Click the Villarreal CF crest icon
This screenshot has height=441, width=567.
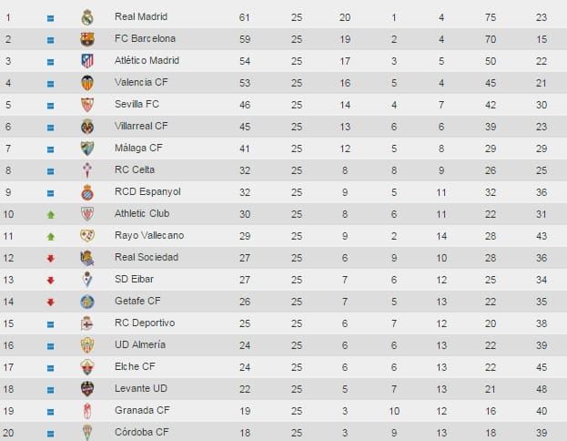pos(87,127)
